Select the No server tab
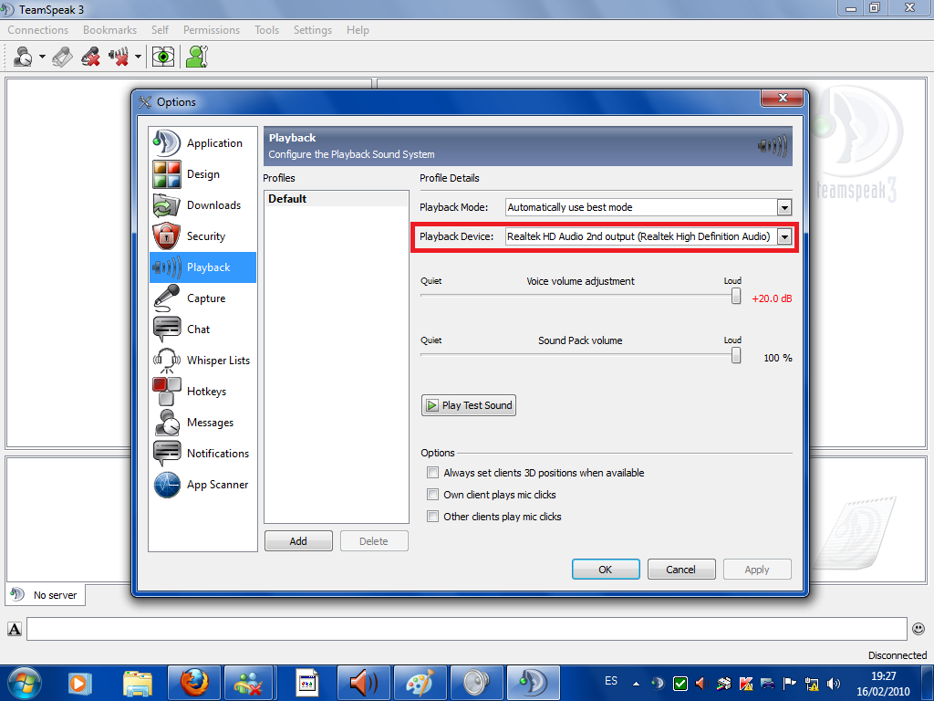The width and height of the screenshot is (934, 701). click(46, 595)
